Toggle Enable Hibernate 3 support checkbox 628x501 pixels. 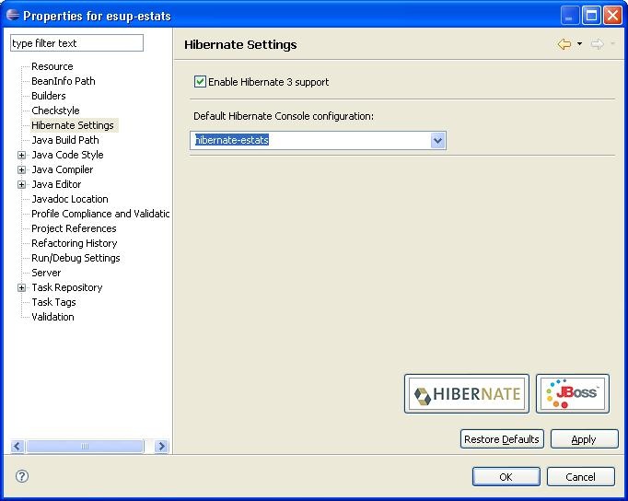coord(200,82)
